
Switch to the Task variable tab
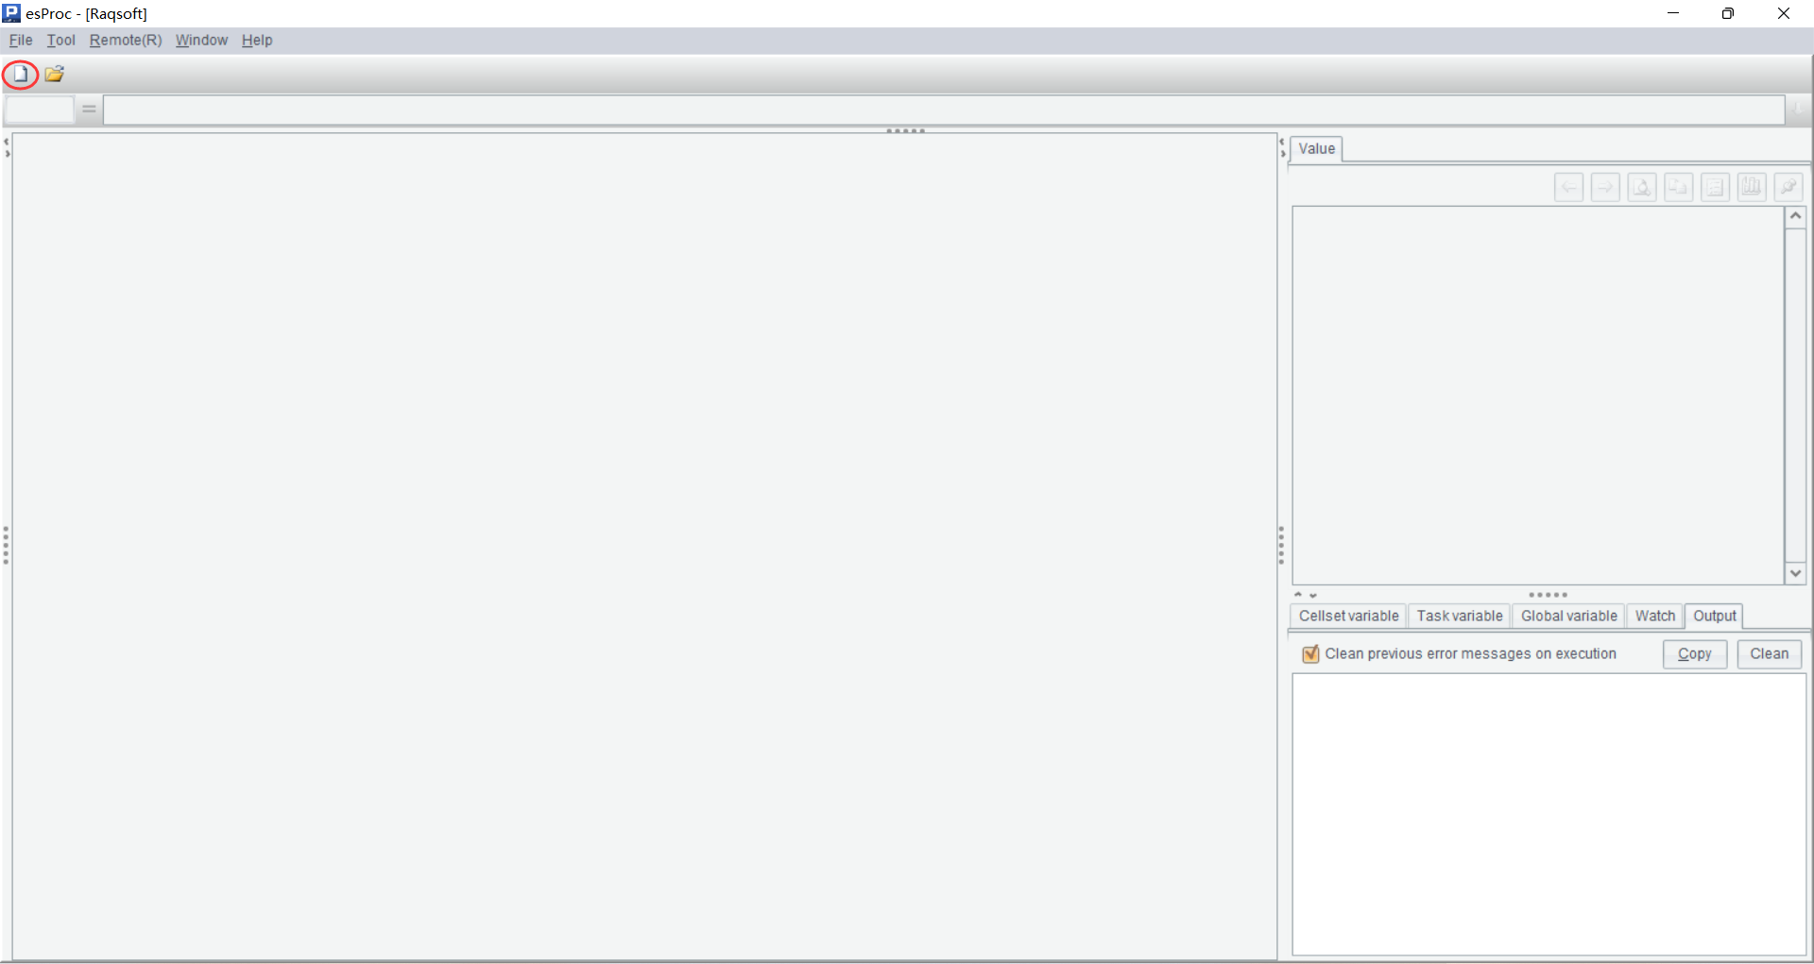1460,616
